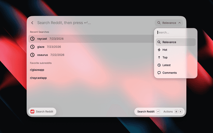213x133 pixels.
Task: Click the Recent Searches section header
Action: (39, 32)
